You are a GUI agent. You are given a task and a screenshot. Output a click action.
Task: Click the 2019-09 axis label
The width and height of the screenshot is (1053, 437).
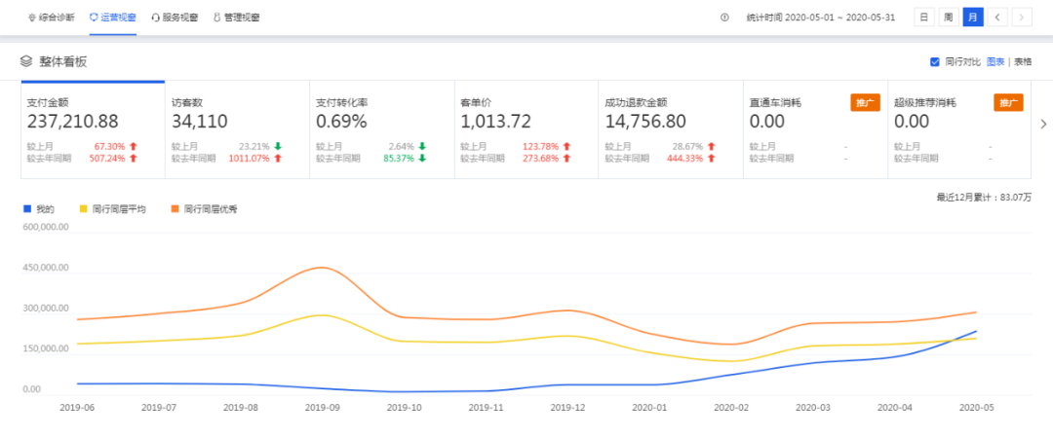(x=323, y=407)
